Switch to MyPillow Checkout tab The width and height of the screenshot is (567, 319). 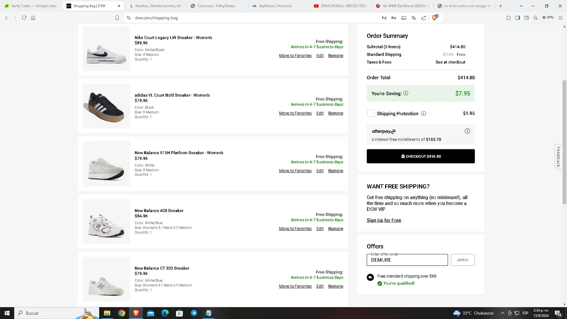click(279, 6)
